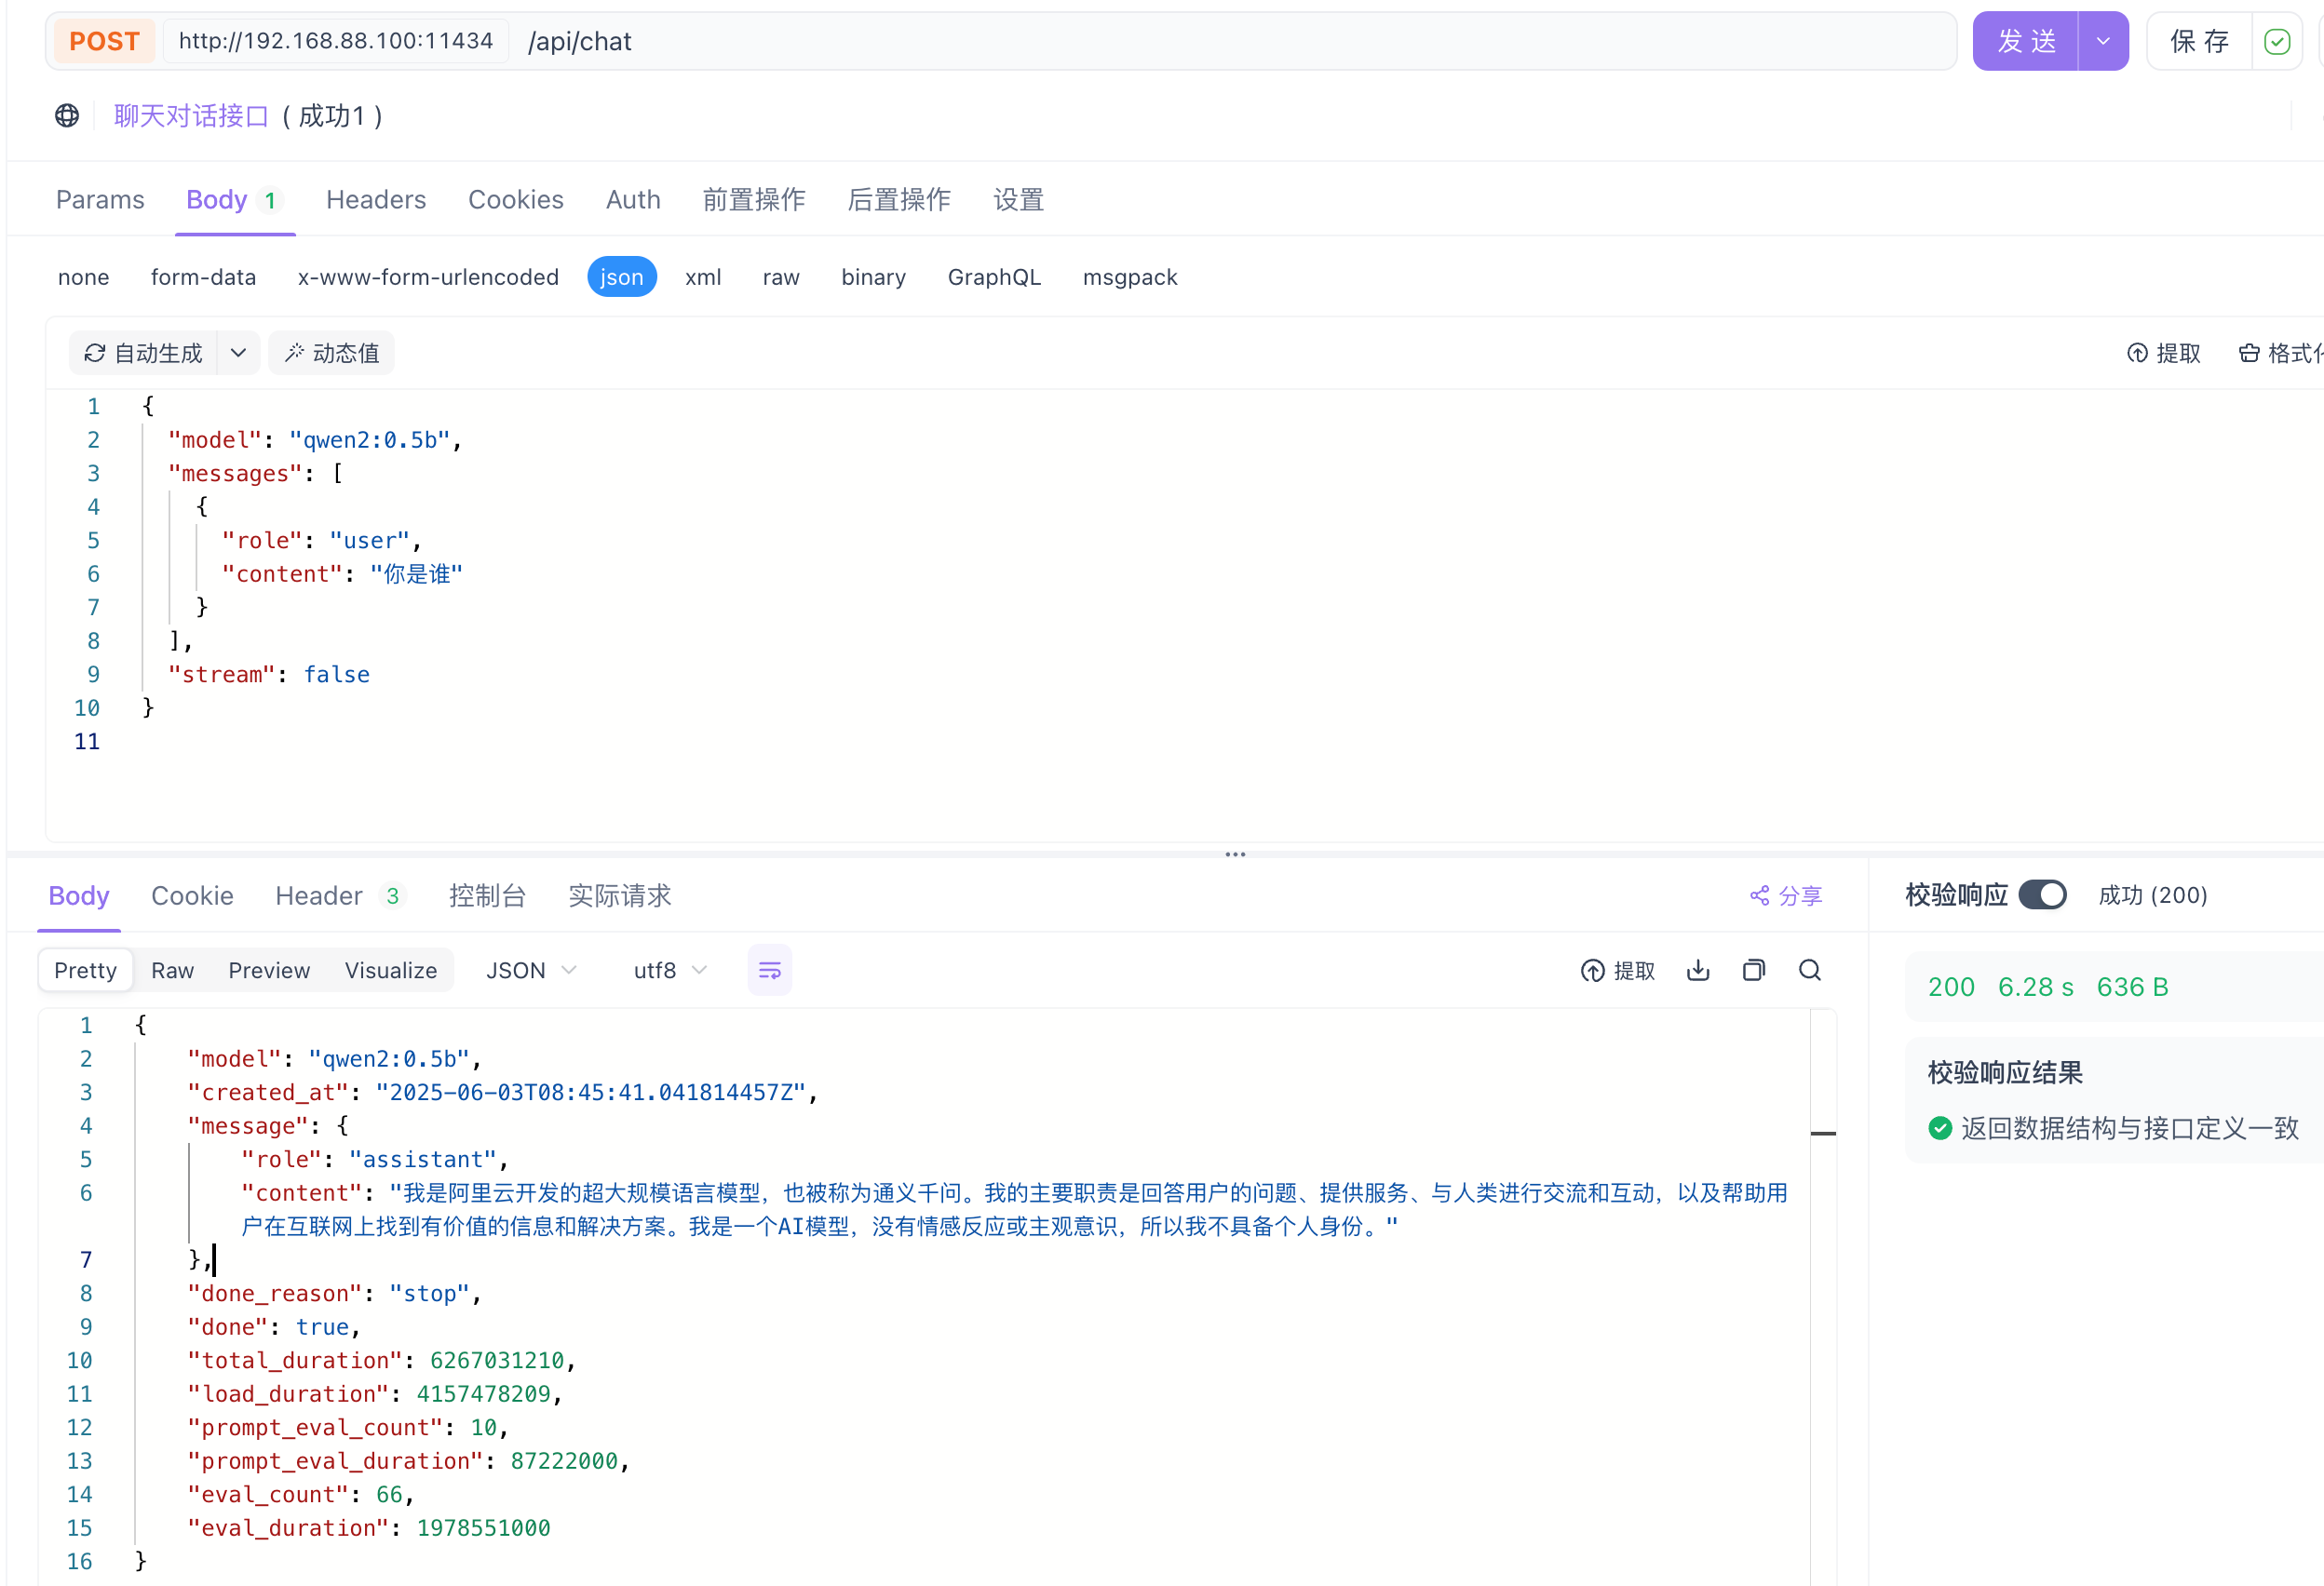Select the form-data body type
This screenshot has width=2324, height=1586.
[x=203, y=276]
